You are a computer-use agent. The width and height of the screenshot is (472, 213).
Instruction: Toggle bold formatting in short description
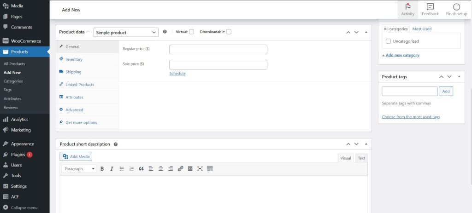tap(102, 169)
